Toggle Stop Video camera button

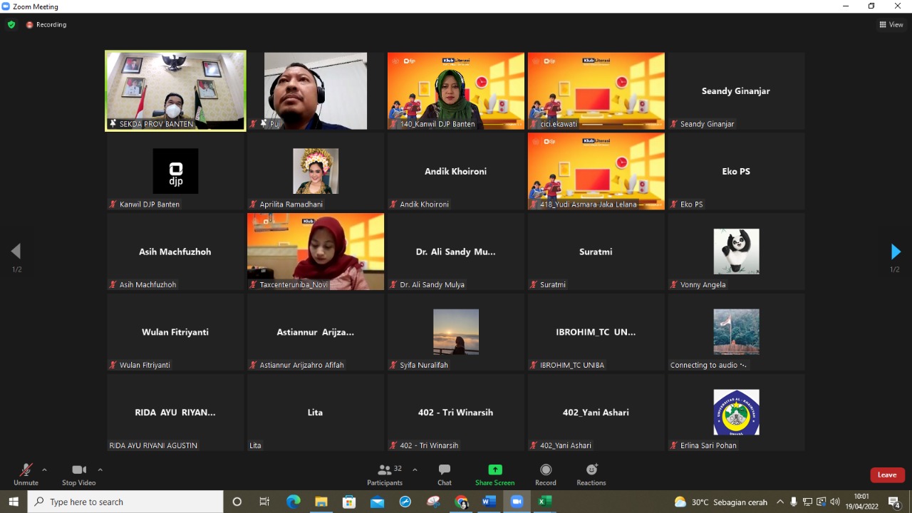78,473
